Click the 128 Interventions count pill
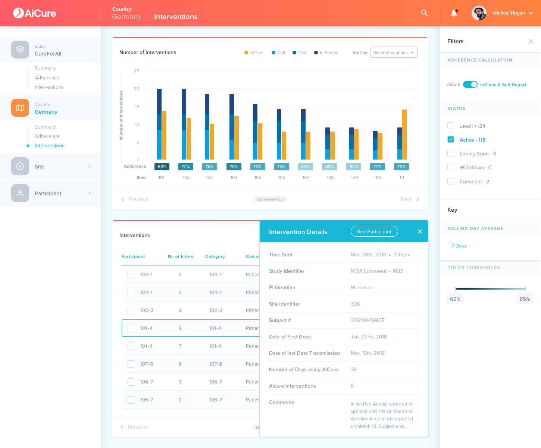 [270, 199]
